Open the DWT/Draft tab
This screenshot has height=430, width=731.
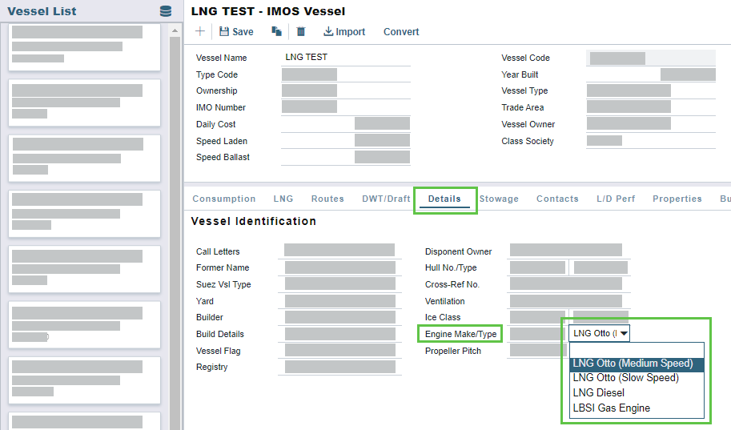pos(386,199)
